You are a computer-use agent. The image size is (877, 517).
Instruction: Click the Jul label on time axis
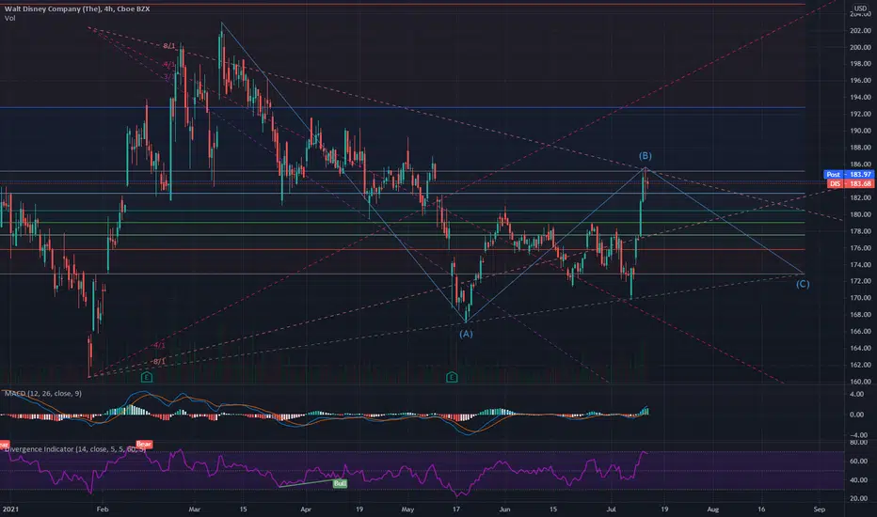click(612, 509)
